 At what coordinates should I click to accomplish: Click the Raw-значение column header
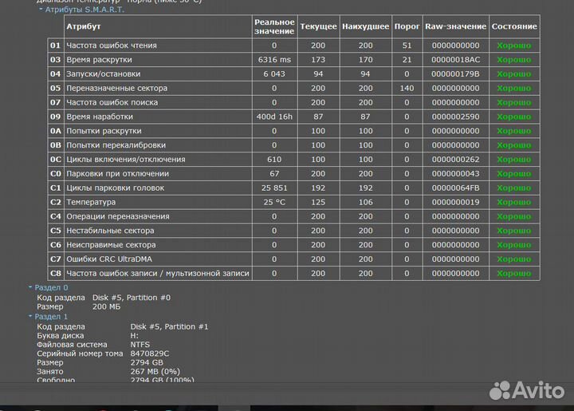(455, 26)
